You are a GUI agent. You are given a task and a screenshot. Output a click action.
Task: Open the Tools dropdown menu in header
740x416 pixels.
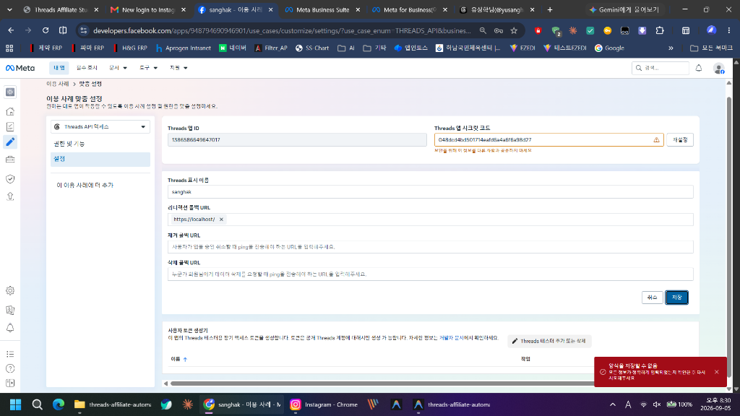coord(148,68)
